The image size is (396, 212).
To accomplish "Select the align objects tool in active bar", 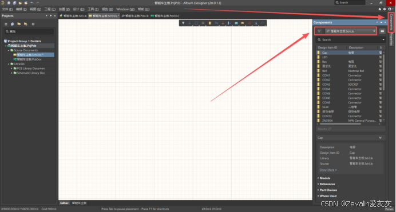I will [203, 23].
